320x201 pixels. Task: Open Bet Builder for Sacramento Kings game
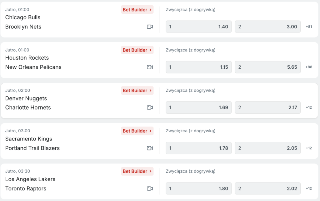[x=137, y=131]
